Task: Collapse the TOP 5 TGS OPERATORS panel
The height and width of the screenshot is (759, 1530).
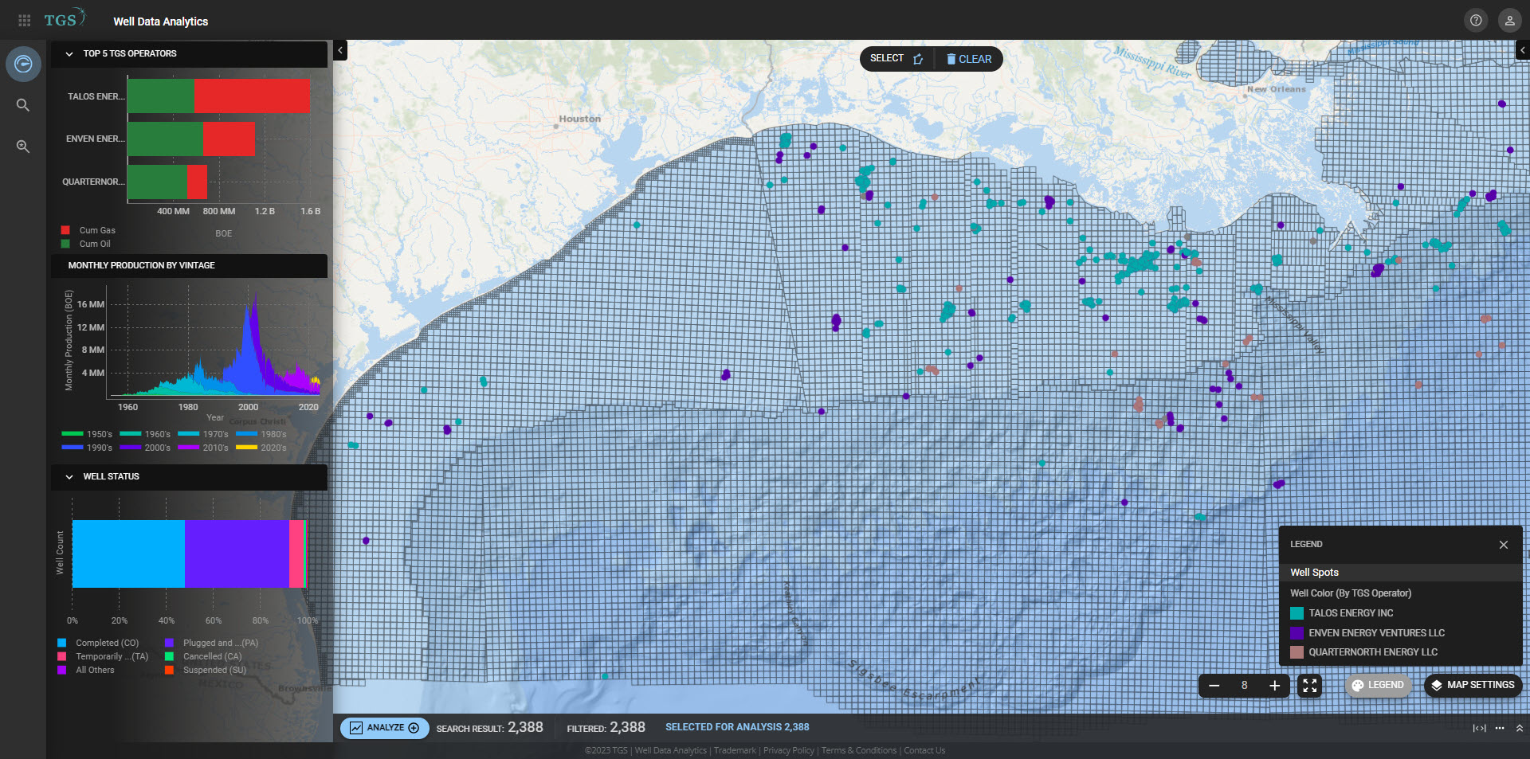Action: [x=68, y=53]
